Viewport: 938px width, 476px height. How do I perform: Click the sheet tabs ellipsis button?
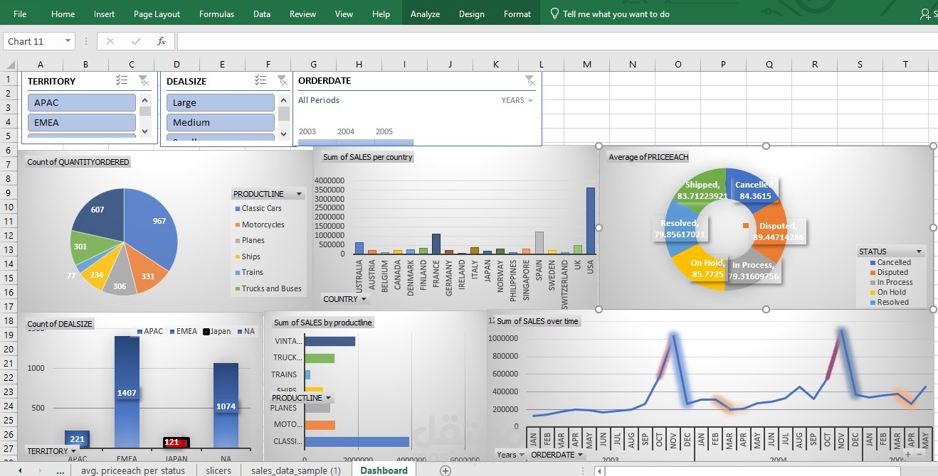pos(60,470)
